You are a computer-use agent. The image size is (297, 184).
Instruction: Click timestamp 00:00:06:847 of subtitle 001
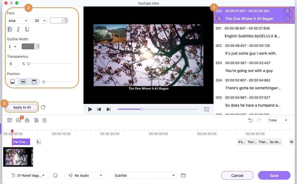[235, 28]
